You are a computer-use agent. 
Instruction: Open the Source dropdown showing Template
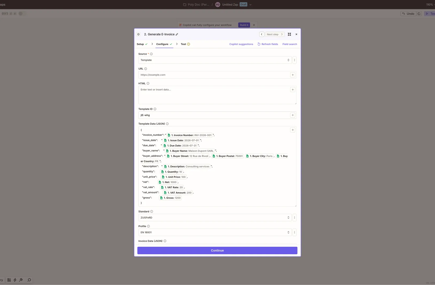(x=215, y=60)
